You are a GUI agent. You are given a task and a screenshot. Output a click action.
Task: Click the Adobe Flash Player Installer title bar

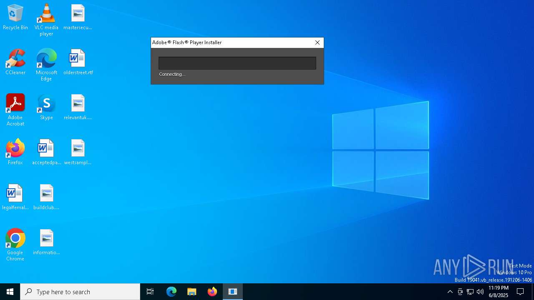point(231,42)
